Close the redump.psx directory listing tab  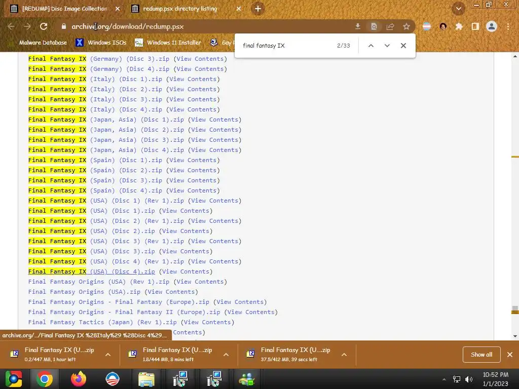click(x=239, y=9)
